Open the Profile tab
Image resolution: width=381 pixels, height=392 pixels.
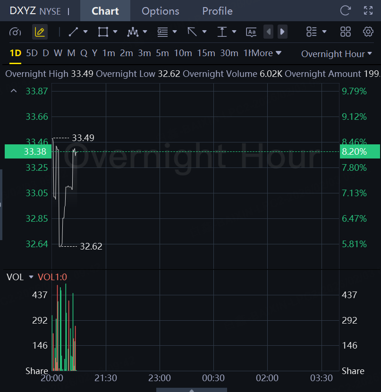pos(217,11)
